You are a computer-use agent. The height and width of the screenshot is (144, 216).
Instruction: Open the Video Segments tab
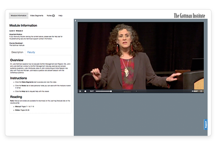37,16
